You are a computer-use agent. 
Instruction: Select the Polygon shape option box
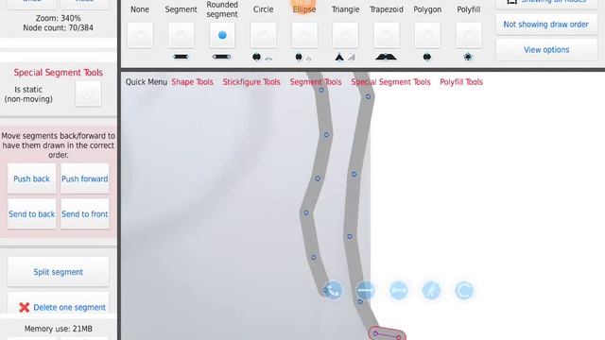427,35
